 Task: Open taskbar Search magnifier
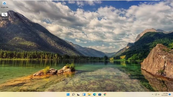coord(73,95)
